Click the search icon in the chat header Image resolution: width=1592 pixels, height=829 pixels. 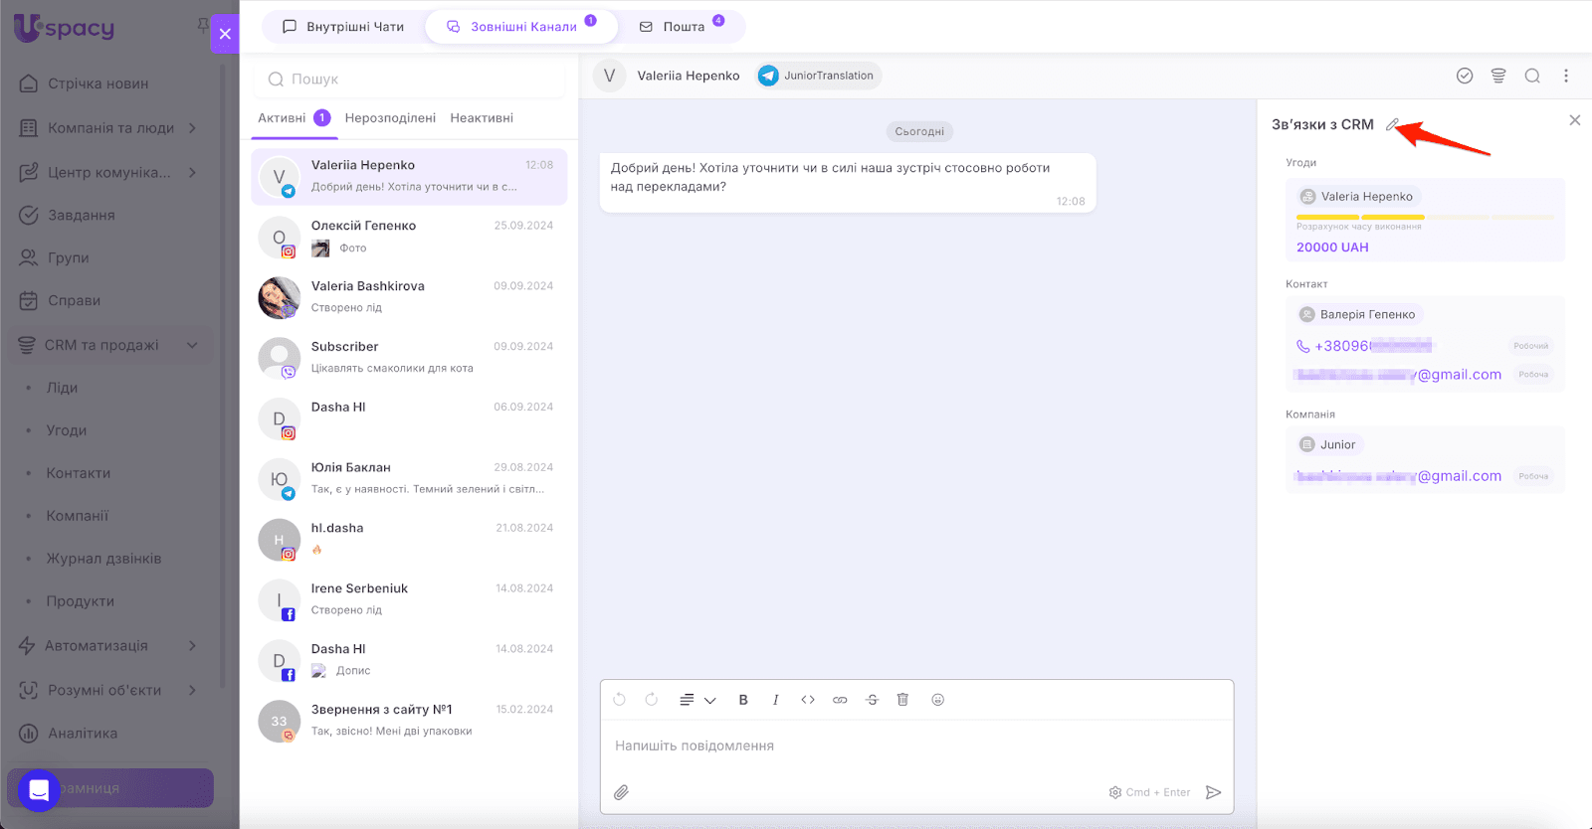(1532, 76)
